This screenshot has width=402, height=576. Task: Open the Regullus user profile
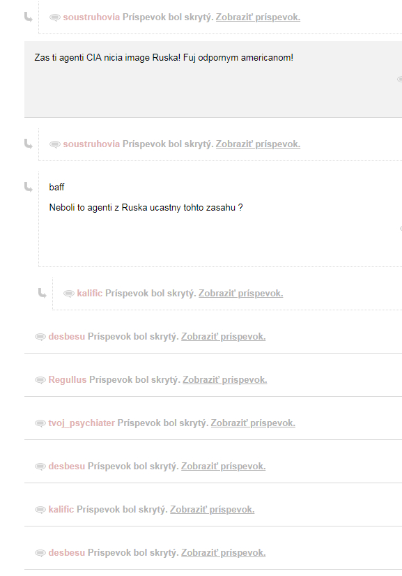click(x=67, y=379)
